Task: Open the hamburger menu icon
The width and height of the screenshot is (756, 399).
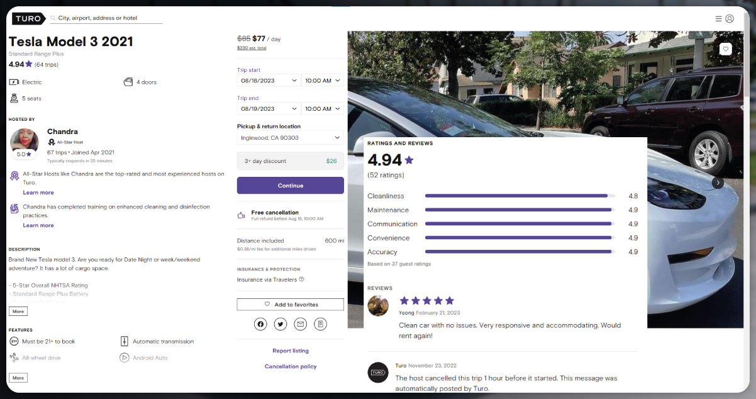Action: 718,19
